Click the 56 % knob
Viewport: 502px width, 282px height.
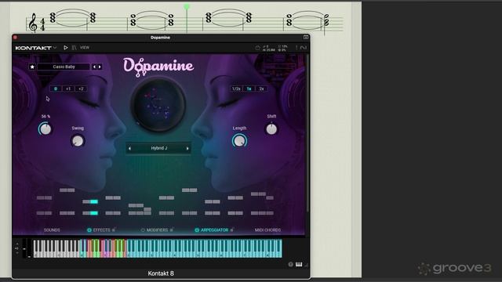[45, 128]
